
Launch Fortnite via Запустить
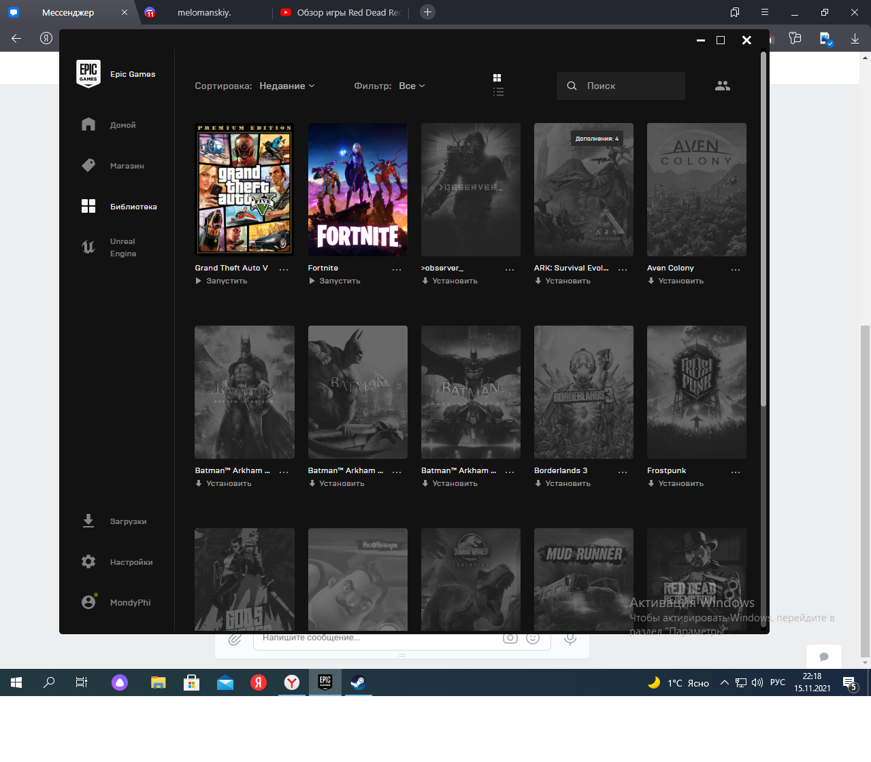(x=334, y=281)
